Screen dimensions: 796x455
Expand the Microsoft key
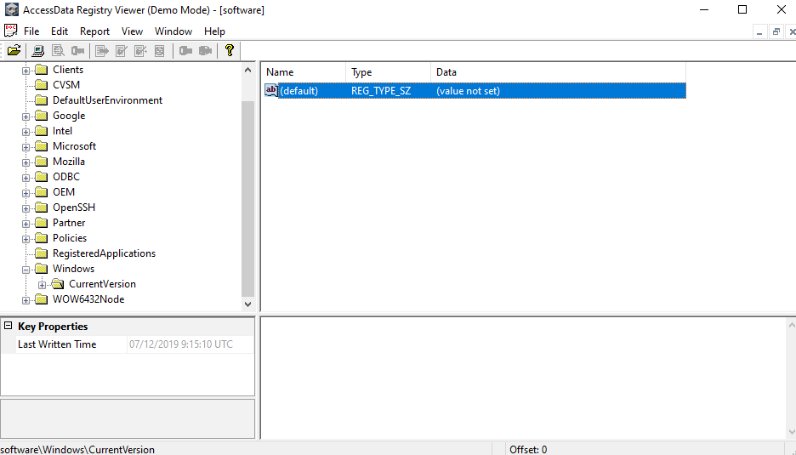point(26,147)
